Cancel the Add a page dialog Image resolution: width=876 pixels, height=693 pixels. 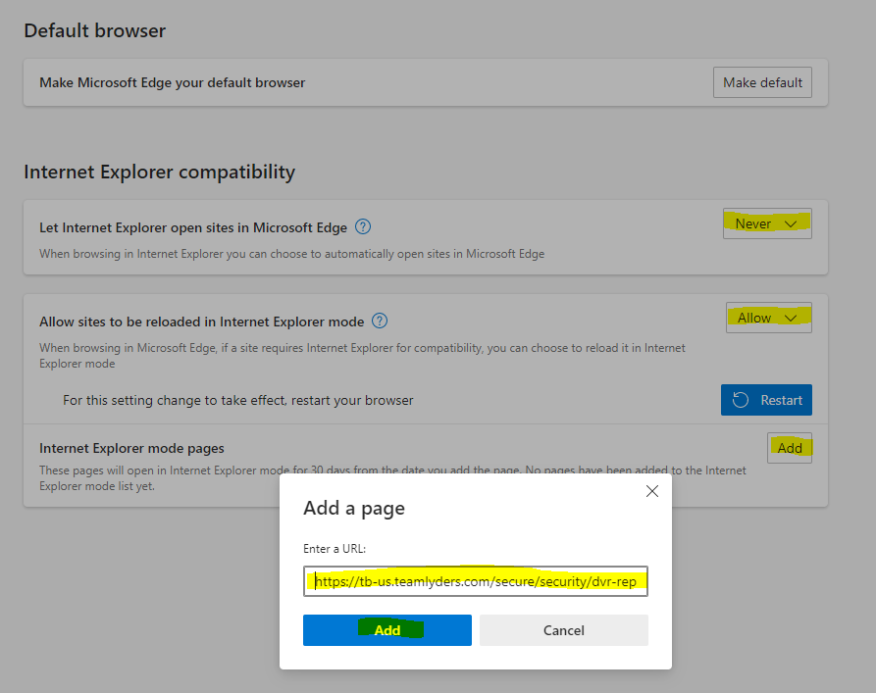(564, 630)
